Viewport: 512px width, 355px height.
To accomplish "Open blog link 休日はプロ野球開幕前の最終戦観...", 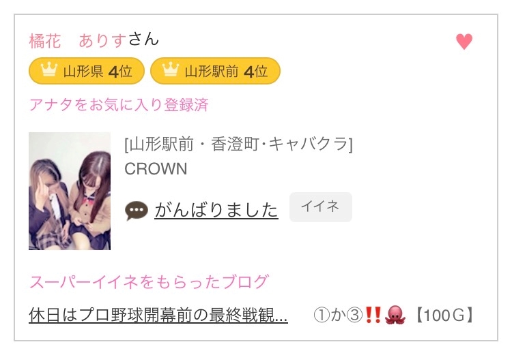I will (158, 315).
